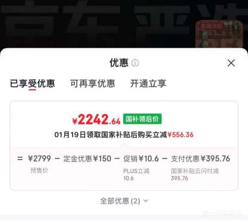Tap the info icon beside 优惠 title
This screenshot has width=248, height=222.
(135, 63)
